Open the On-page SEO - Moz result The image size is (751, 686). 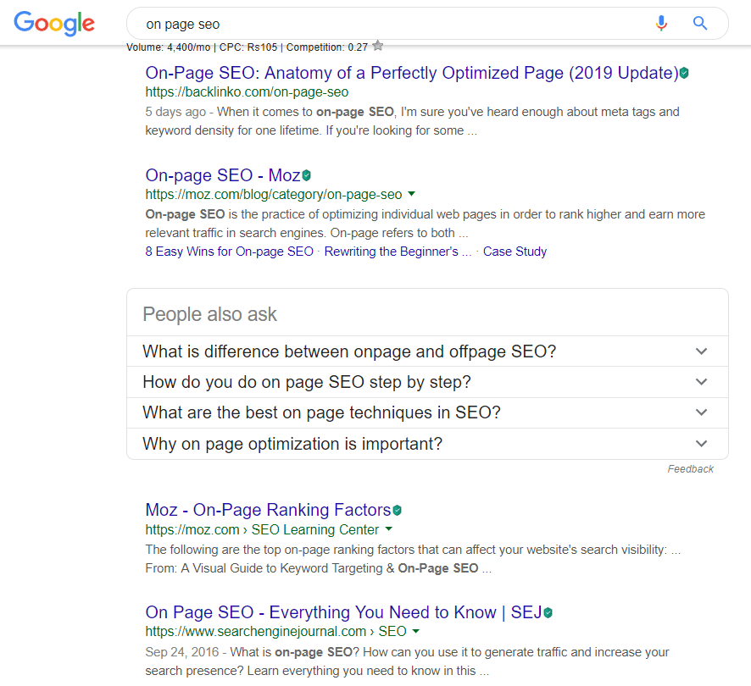223,175
